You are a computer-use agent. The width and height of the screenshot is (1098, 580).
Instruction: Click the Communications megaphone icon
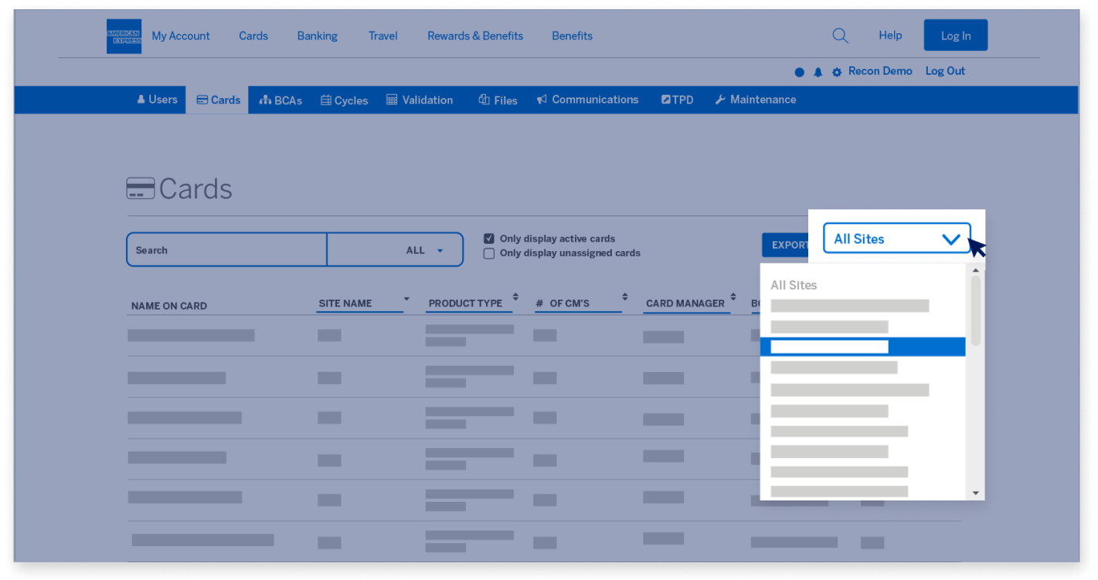541,98
